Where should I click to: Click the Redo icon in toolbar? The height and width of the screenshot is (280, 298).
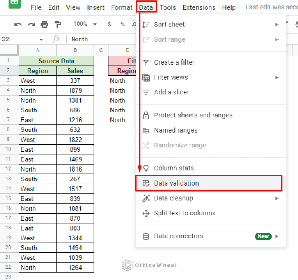click(x=31, y=24)
